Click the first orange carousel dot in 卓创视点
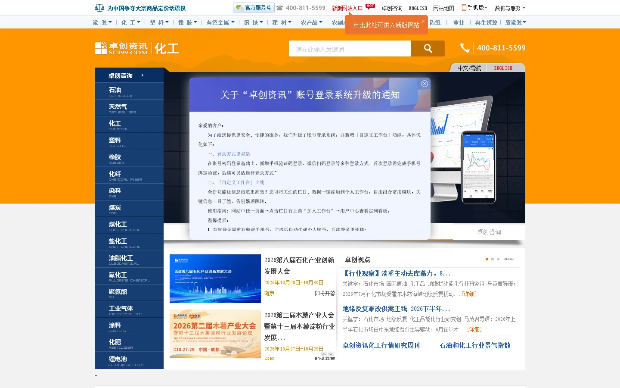620x388 pixels. 487,259
